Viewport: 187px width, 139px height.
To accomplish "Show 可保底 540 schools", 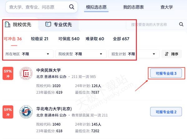I will 69,39.
